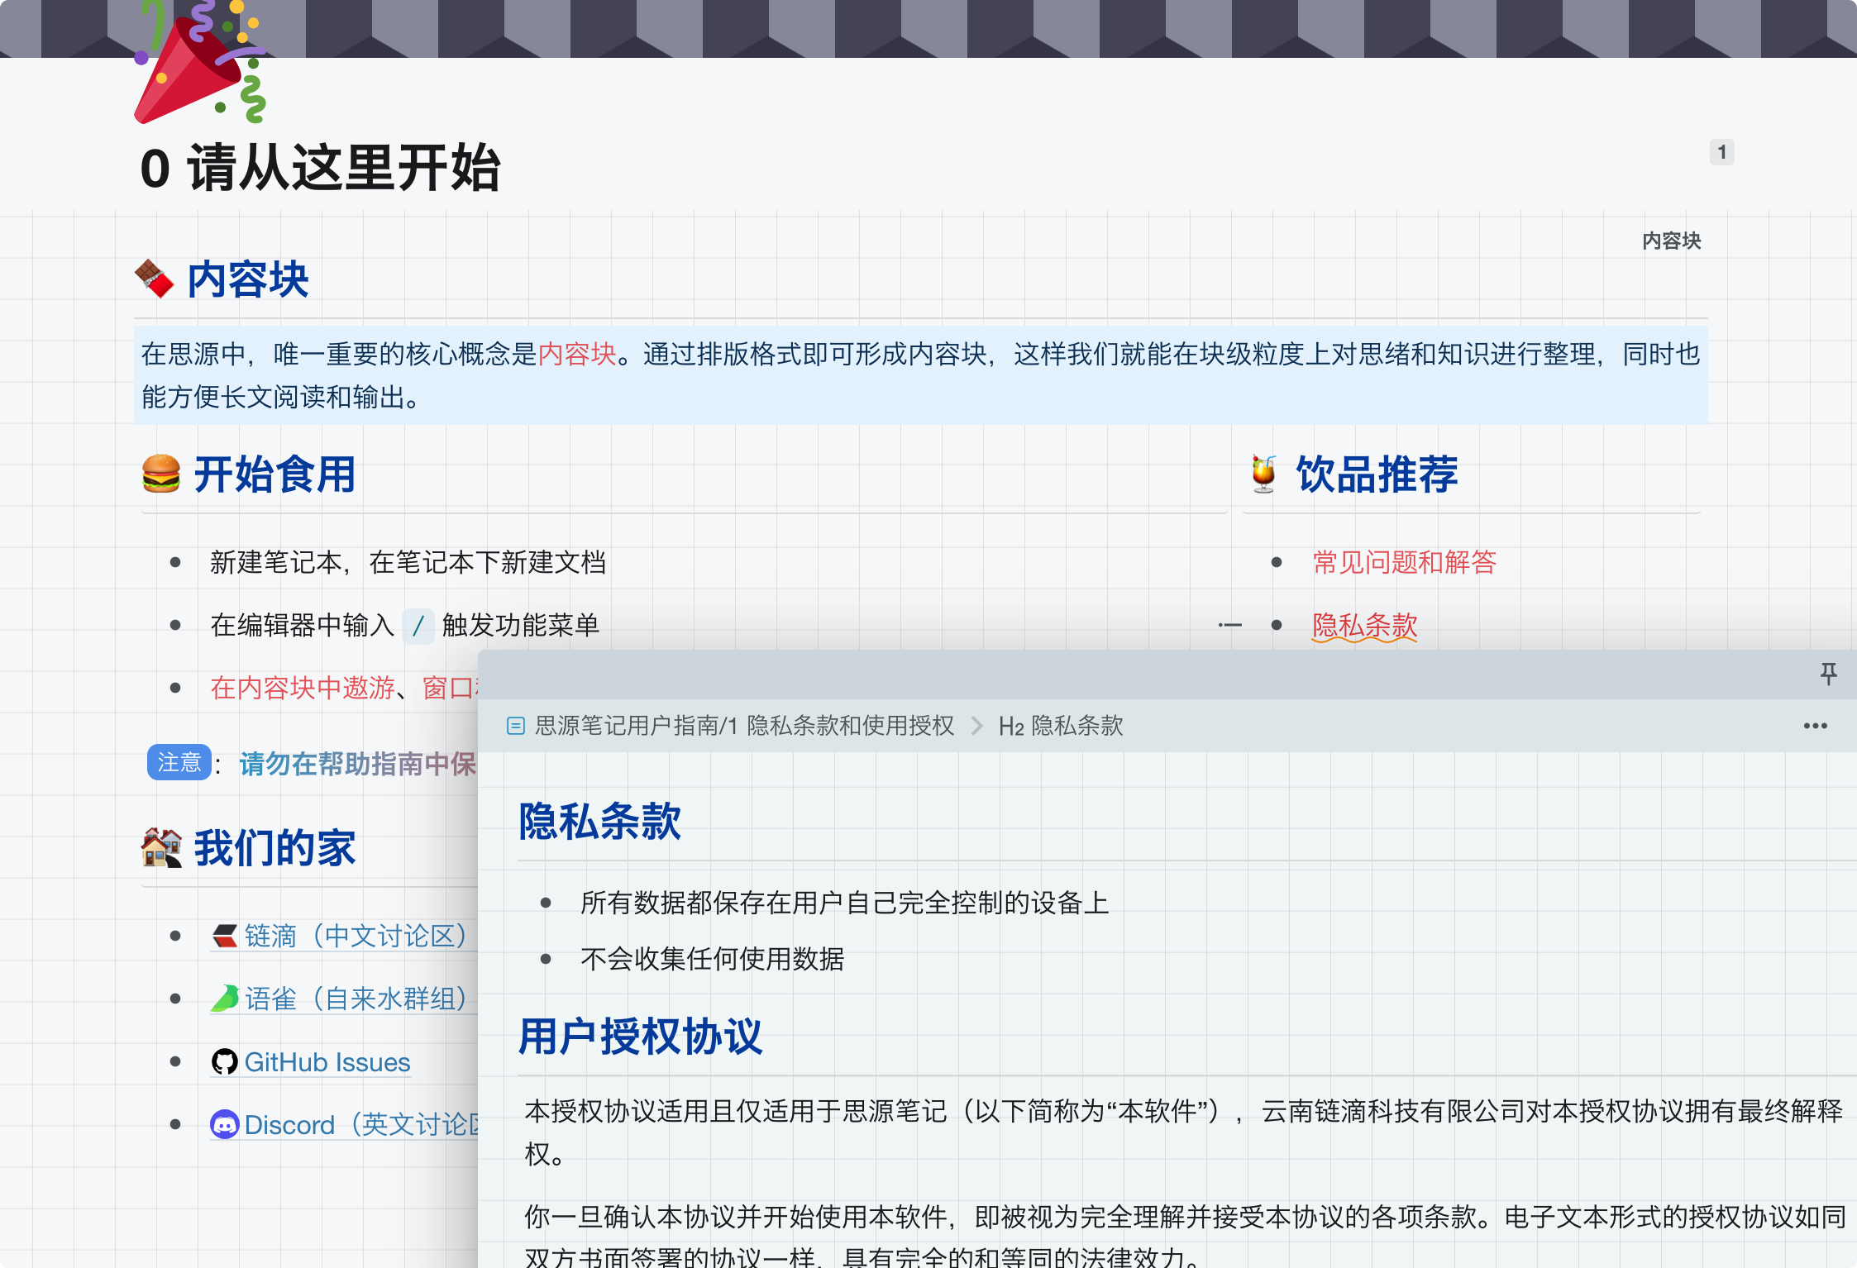Click the document icon in breadcrumb
Viewport: 1857px width, 1268px height.
[516, 726]
